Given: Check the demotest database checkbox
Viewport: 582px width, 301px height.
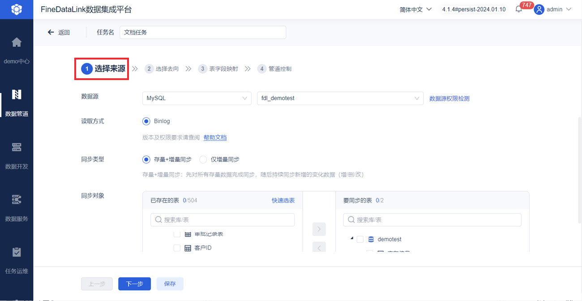Looking at the screenshot, I should (360, 239).
